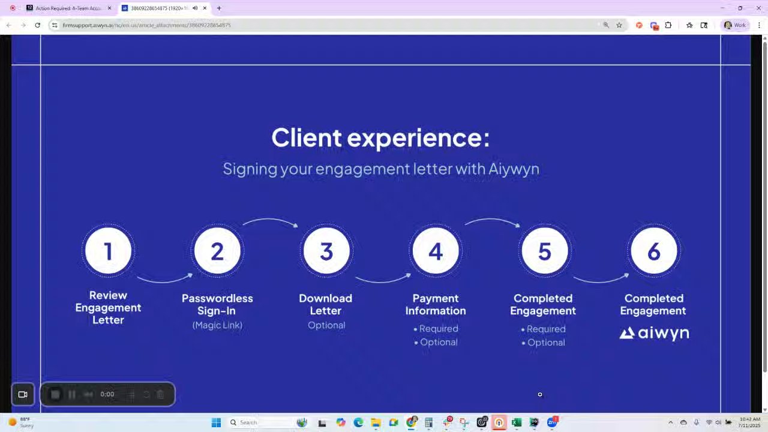Reload the current page
The height and width of the screenshot is (432, 768).
coord(38,25)
